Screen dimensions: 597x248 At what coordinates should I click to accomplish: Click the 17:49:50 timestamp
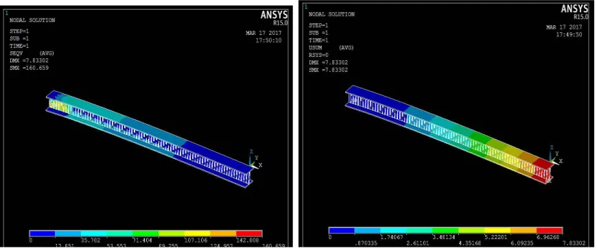pos(569,35)
